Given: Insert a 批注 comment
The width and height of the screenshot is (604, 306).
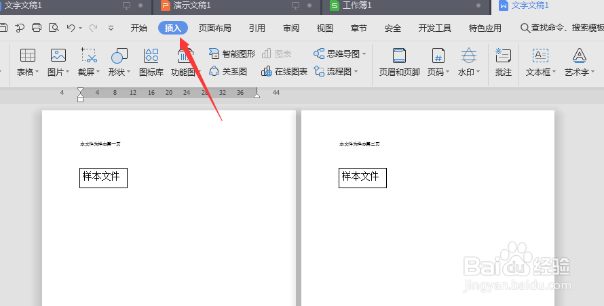Looking at the screenshot, I should (x=504, y=62).
